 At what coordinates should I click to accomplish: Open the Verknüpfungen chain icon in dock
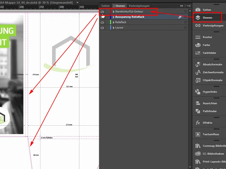(198, 25)
